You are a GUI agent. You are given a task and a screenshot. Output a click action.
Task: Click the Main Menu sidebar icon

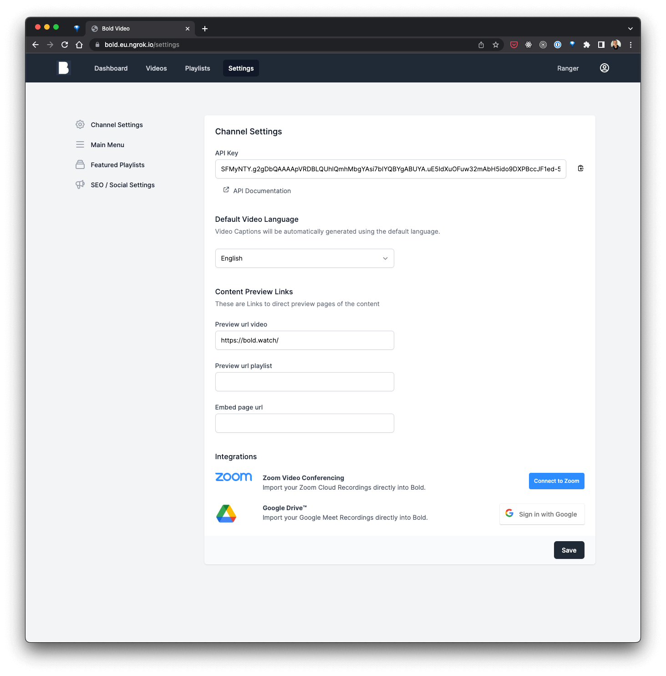80,144
